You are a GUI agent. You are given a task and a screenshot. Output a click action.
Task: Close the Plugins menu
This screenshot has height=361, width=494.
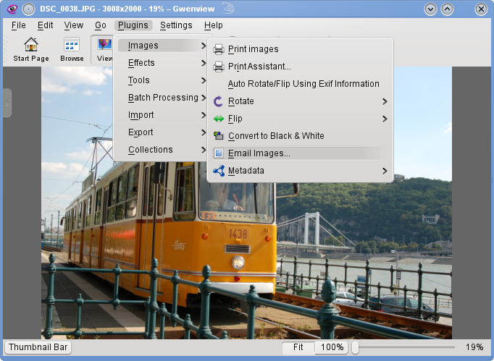pos(133,25)
